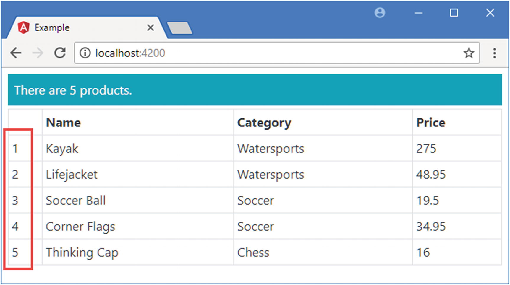
Task: Open the Chrome three-dot menu
Action: coord(494,53)
